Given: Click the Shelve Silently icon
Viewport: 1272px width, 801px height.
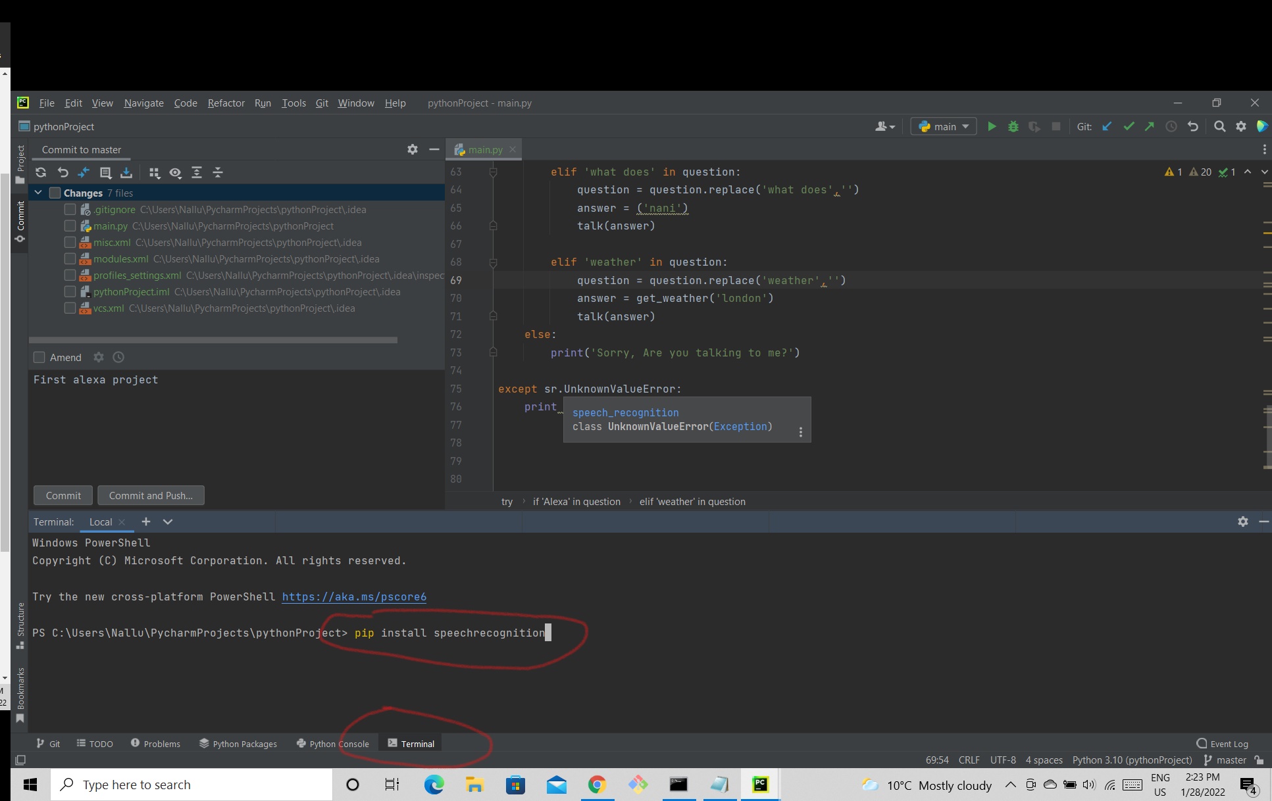Looking at the screenshot, I should point(126,172).
